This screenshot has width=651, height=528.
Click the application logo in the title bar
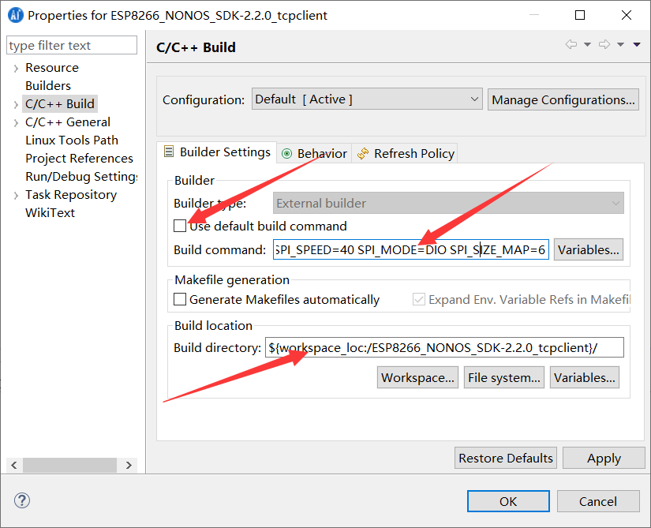(x=16, y=14)
